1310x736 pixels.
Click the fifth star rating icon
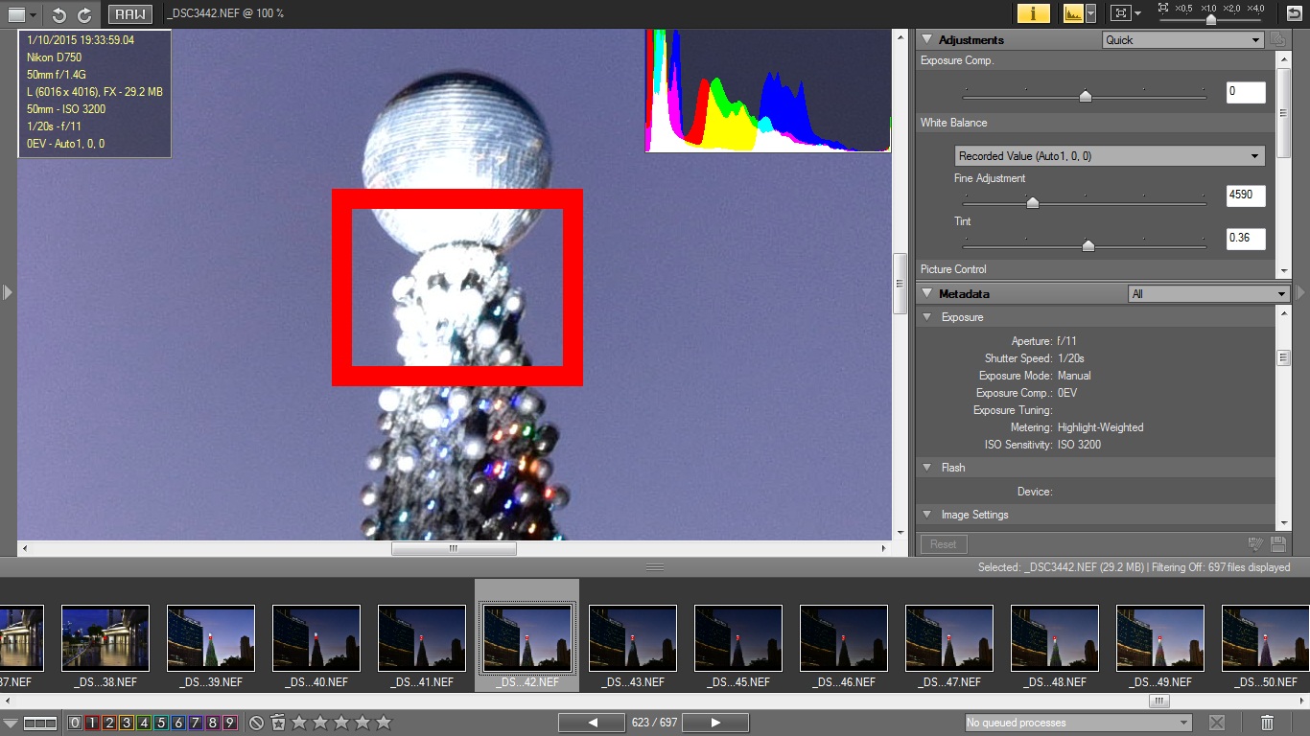[x=384, y=723]
